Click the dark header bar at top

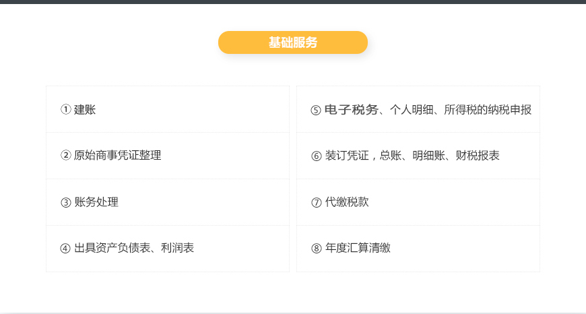click(x=293, y=2)
